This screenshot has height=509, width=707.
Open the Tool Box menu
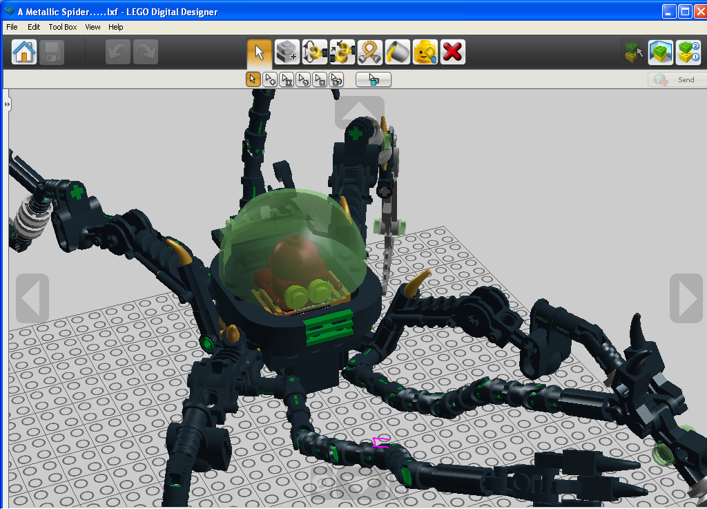[62, 27]
